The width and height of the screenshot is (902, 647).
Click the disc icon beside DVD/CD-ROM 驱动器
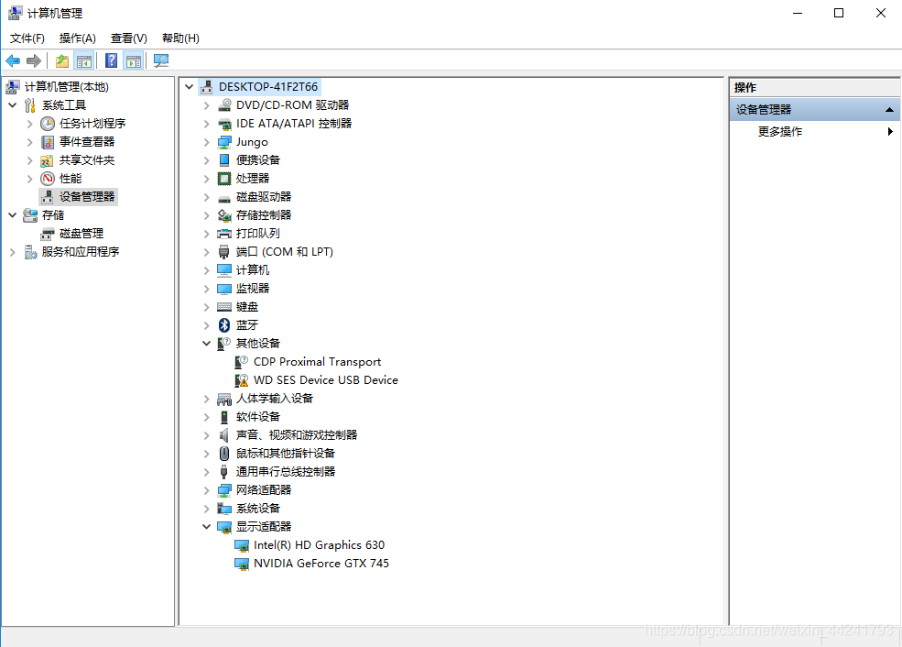click(x=224, y=105)
